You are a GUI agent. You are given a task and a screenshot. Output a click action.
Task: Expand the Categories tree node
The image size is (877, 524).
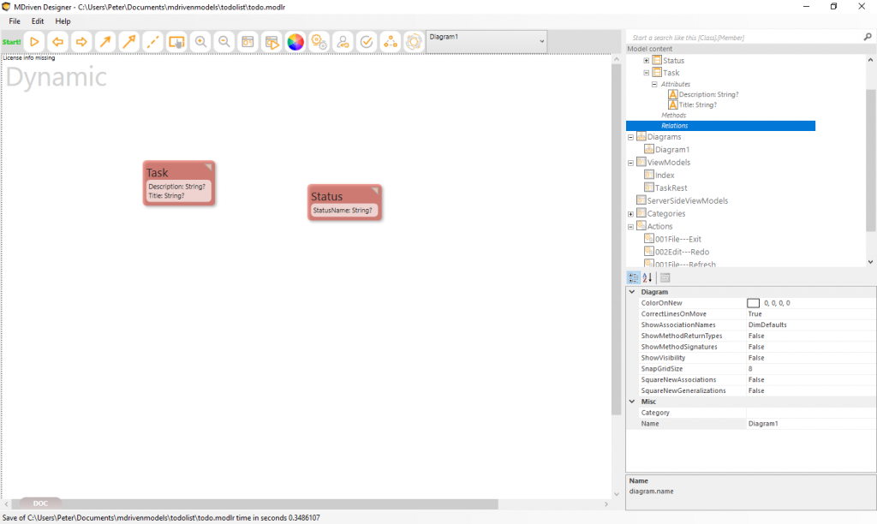pyautogui.click(x=630, y=214)
